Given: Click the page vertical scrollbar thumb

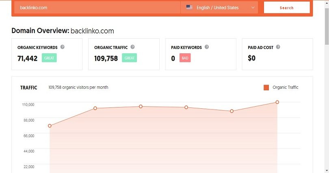Looking at the screenshot, I should [327, 26].
